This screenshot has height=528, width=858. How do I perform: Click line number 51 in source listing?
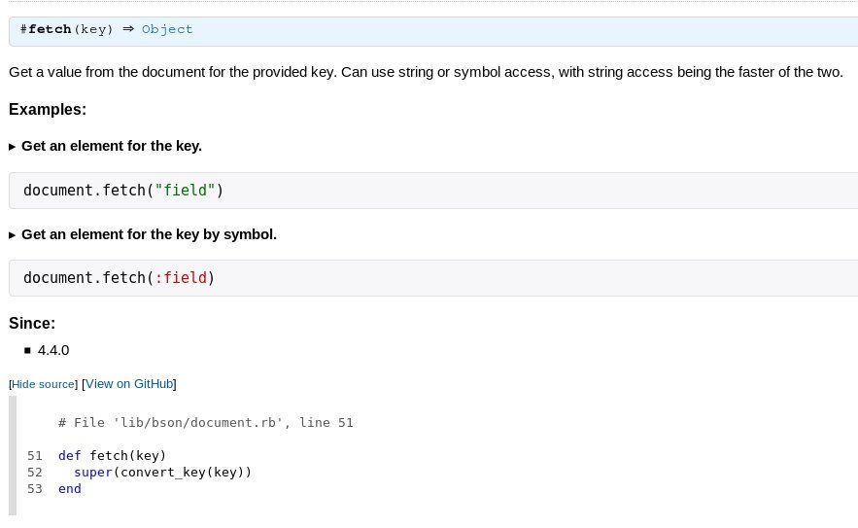click(x=35, y=455)
